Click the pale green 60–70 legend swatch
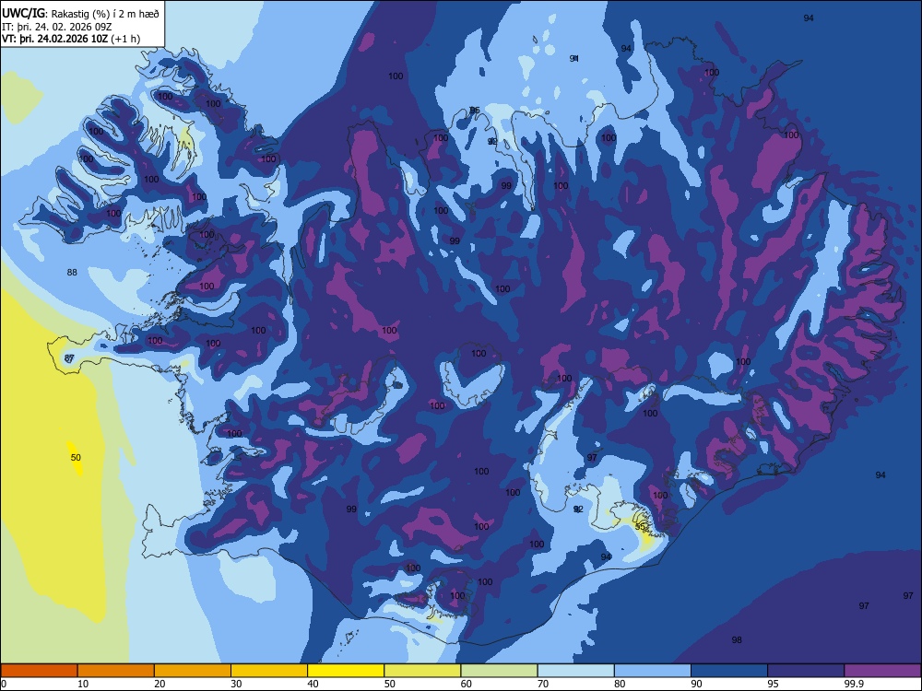Viewport: 922px width, 691px height. [499, 671]
